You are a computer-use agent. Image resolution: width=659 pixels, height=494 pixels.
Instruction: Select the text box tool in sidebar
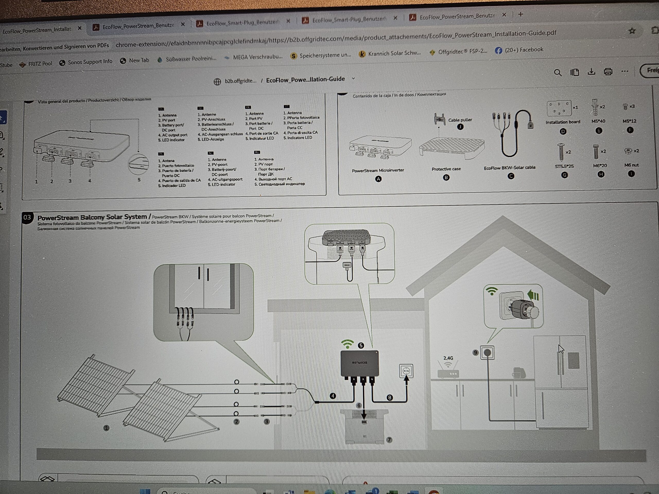click(x=2, y=188)
